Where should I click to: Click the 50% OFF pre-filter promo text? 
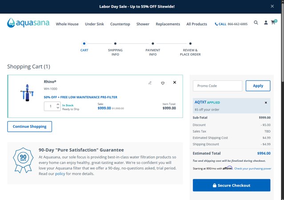[x=80, y=97]
